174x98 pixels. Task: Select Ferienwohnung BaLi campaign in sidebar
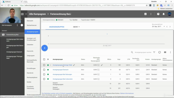pos(13,35)
